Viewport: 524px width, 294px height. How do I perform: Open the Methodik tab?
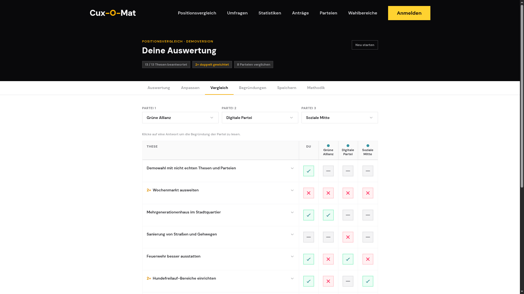click(x=316, y=88)
